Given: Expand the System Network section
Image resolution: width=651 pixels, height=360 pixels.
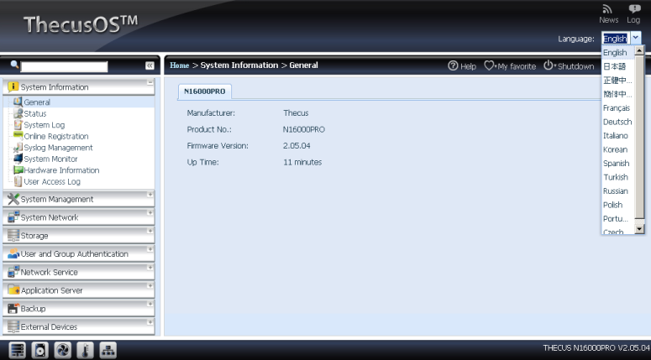Looking at the screenshot, I should point(150,212).
